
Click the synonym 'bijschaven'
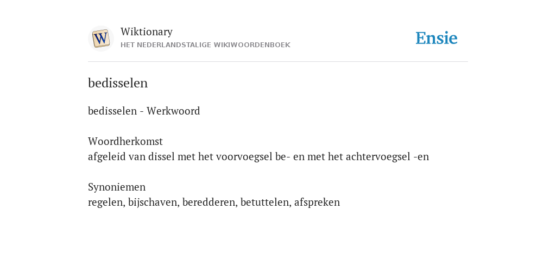pyautogui.click(x=153, y=202)
